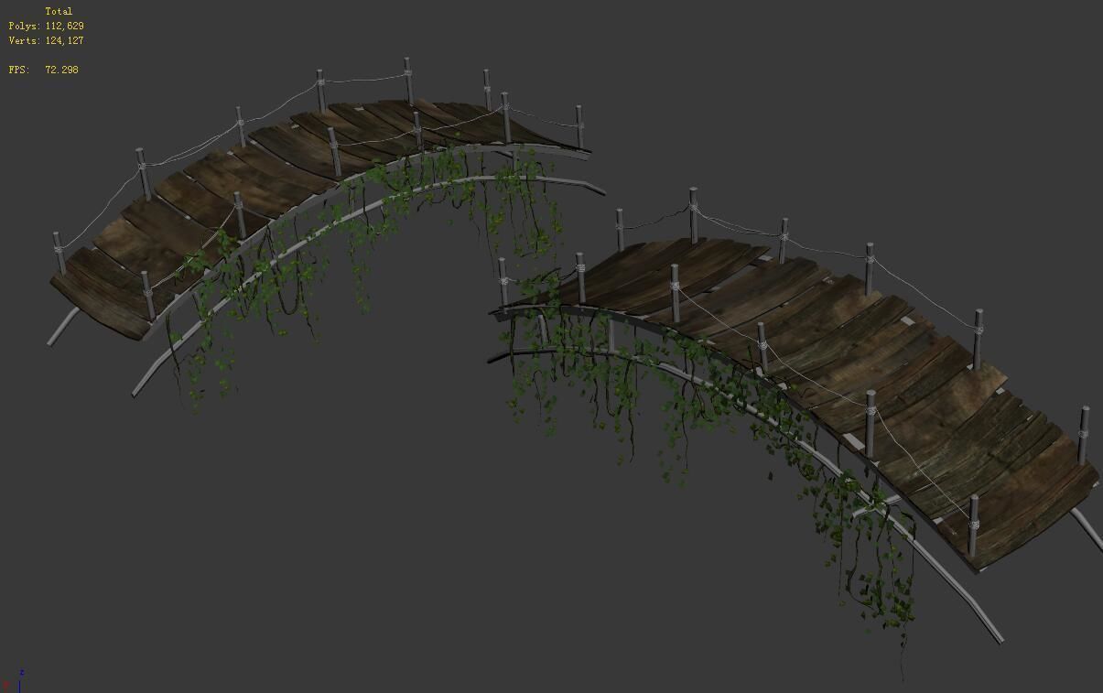Click the polygon count "112,629"

[64, 26]
